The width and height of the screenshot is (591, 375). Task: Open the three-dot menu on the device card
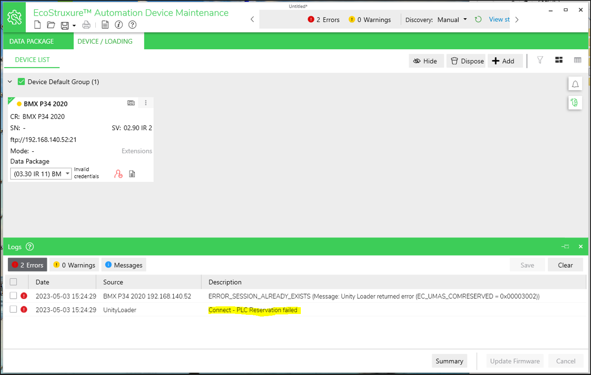(x=146, y=103)
